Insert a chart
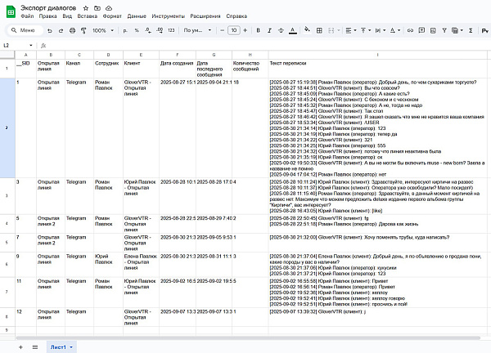 tap(433, 30)
